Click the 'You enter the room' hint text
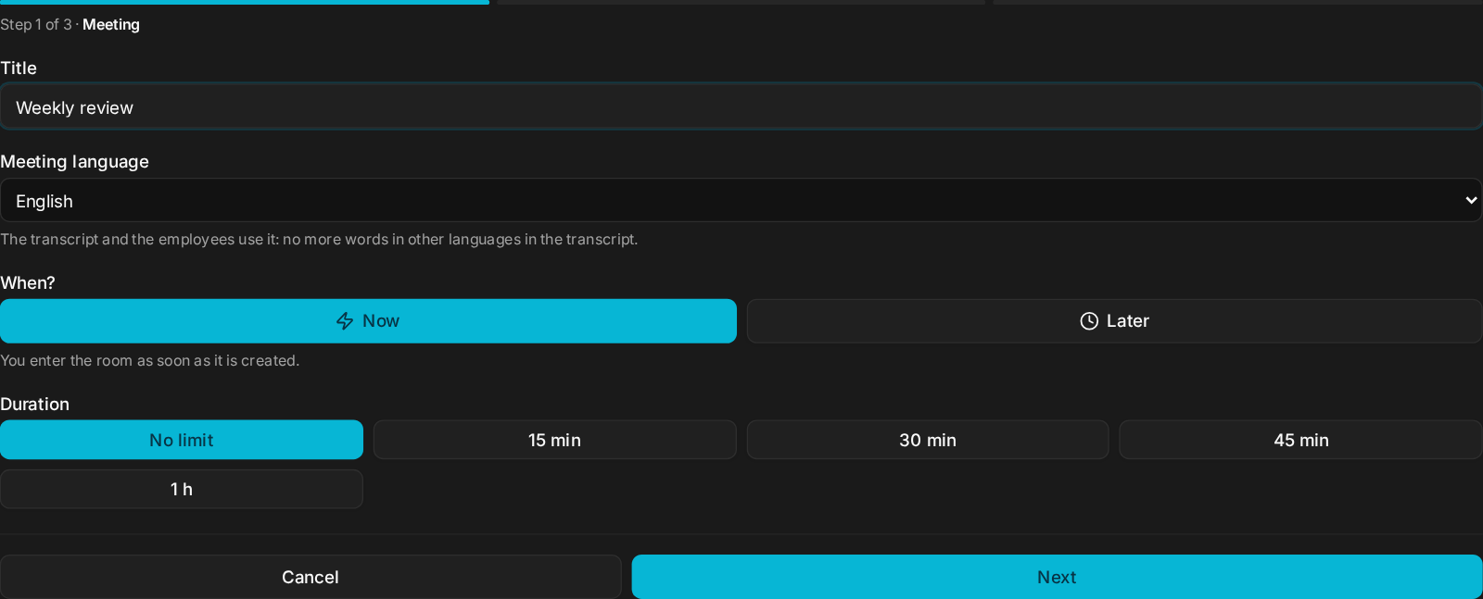This screenshot has height=599, width=1483. tap(150, 361)
